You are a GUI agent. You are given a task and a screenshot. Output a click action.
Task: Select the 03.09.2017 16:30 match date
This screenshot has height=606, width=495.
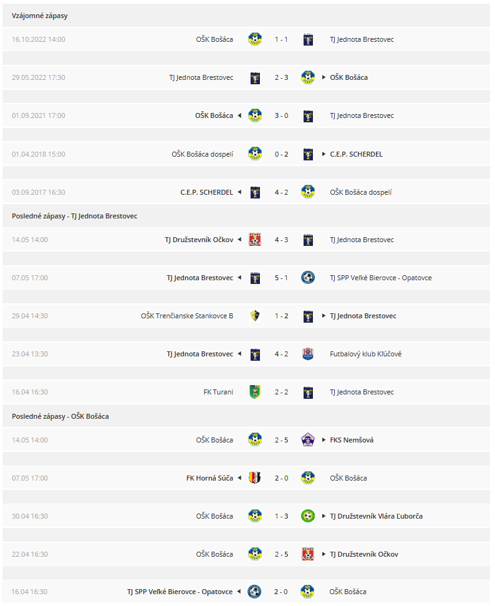coord(39,192)
